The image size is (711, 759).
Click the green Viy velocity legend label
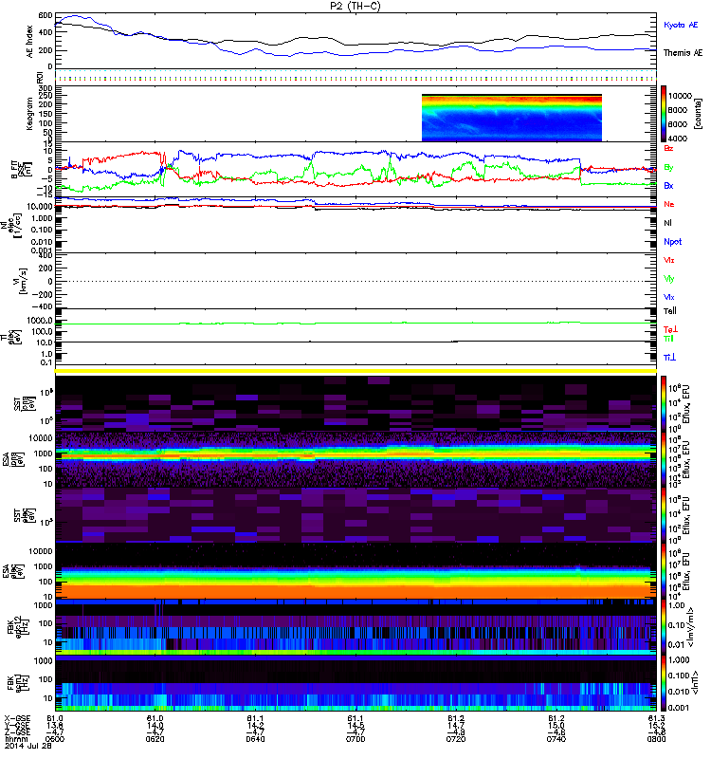click(x=669, y=279)
